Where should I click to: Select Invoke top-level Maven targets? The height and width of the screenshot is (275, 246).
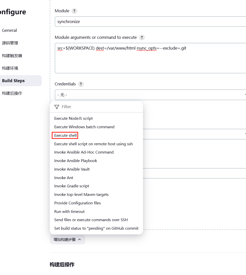[81, 195]
